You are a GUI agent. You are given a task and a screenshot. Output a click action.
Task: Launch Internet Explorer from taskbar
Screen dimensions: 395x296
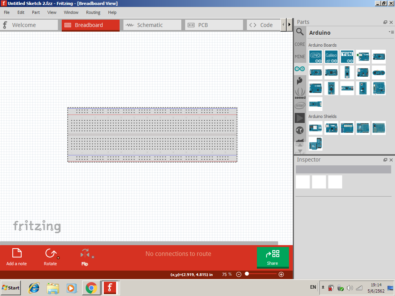tap(34, 288)
